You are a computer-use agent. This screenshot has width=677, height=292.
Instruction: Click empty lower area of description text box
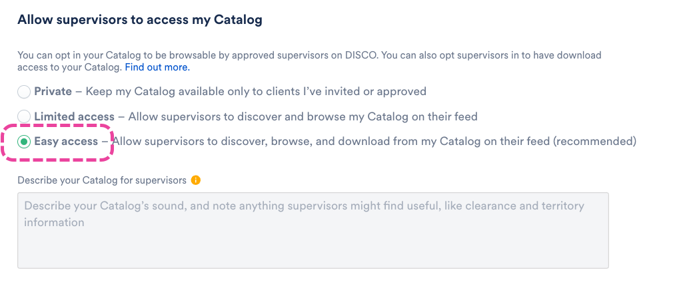[313, 253]
